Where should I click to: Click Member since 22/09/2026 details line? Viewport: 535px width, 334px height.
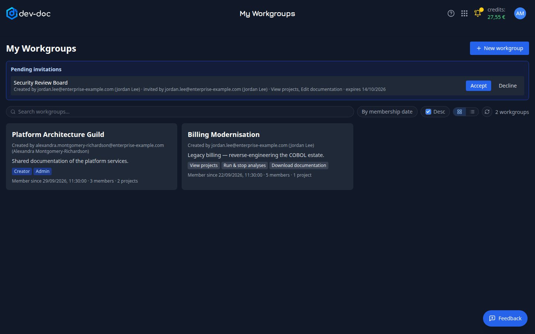250,175
